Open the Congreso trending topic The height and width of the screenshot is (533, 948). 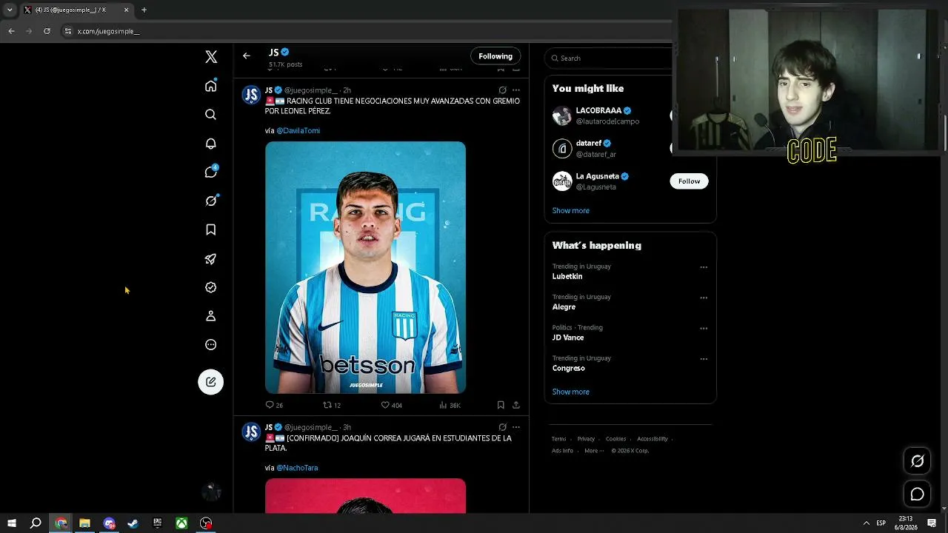coord(569,369)
